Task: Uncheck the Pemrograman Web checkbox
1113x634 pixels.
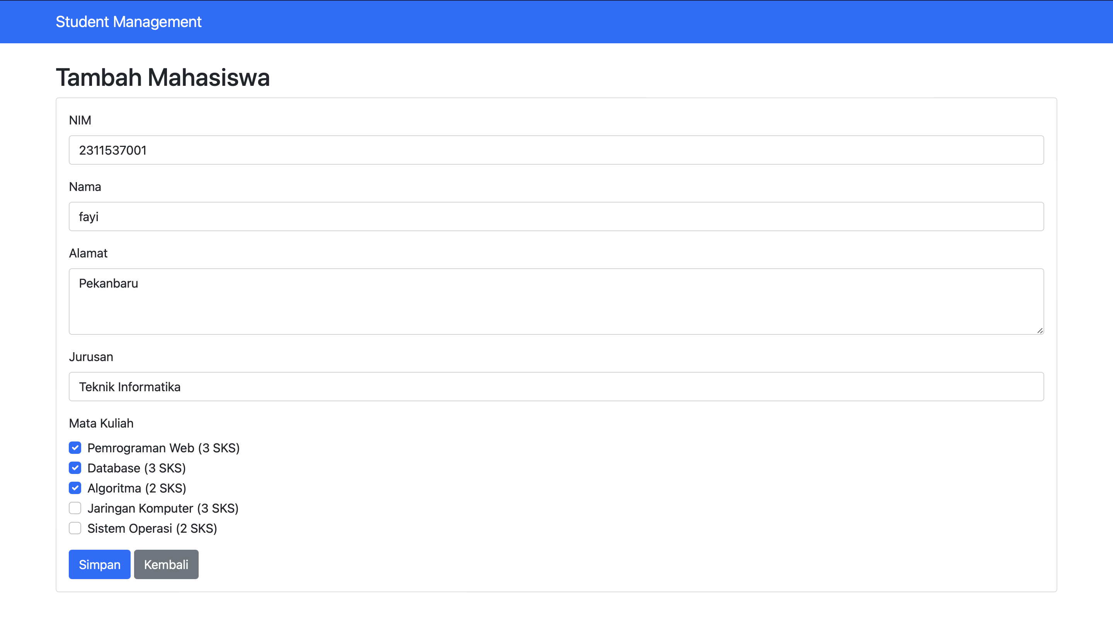Action: [x=75, y=448]
